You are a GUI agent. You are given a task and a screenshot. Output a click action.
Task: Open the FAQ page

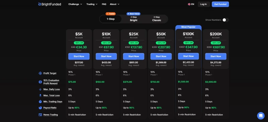(x=104, y=4)
